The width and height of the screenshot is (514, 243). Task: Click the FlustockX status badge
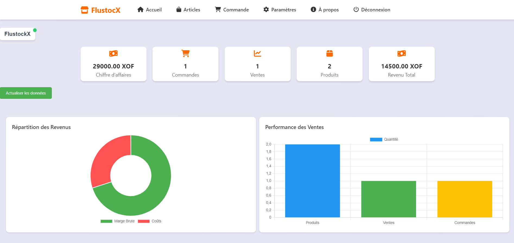coord(18,34)
